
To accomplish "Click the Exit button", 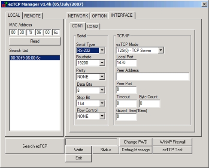I will point(79,158).
